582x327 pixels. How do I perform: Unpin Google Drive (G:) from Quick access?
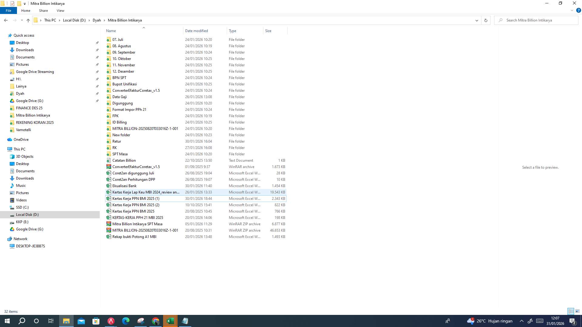(x=97, y=101)
